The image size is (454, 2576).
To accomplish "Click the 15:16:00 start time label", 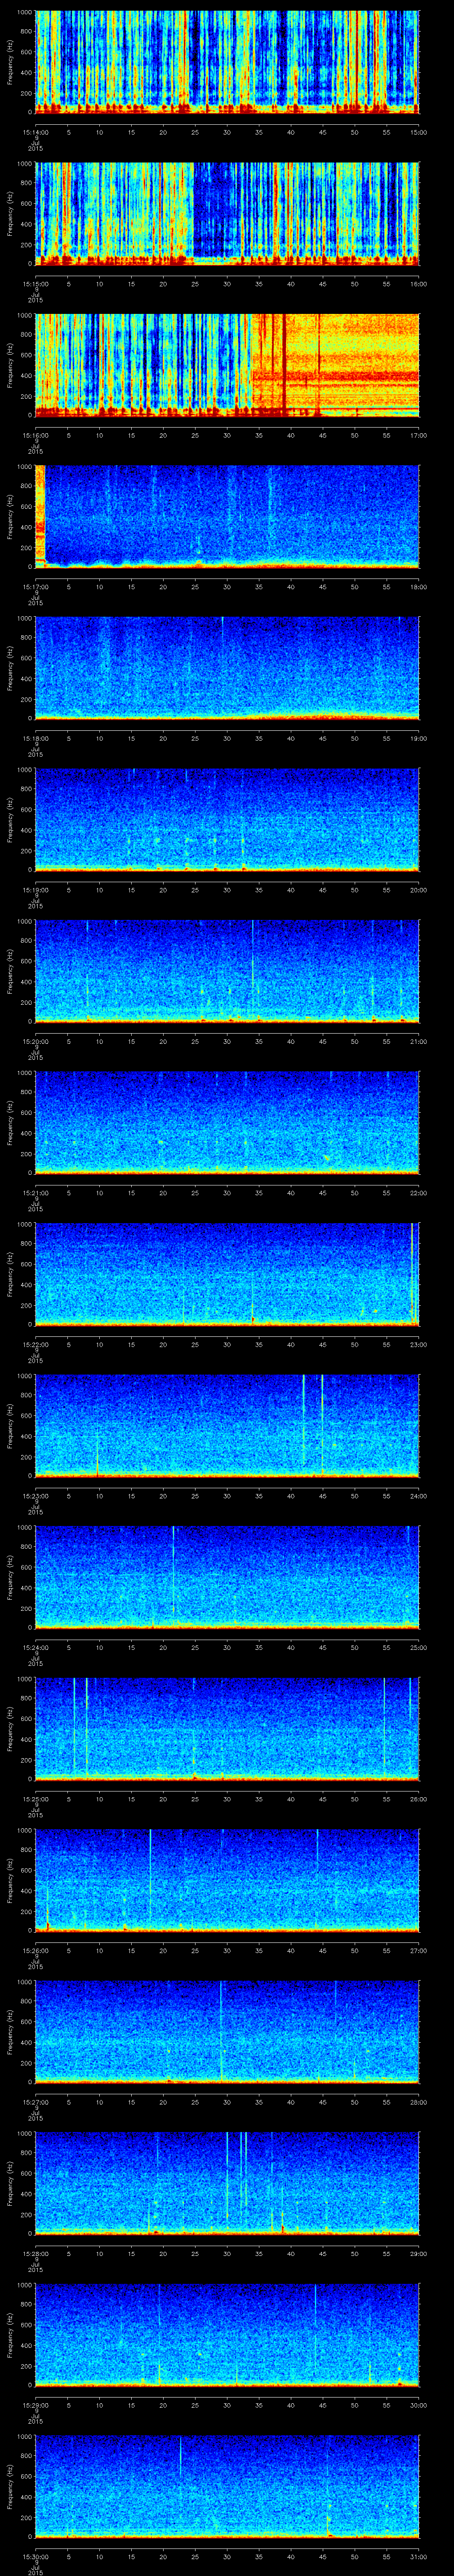I will click(35, 435).
